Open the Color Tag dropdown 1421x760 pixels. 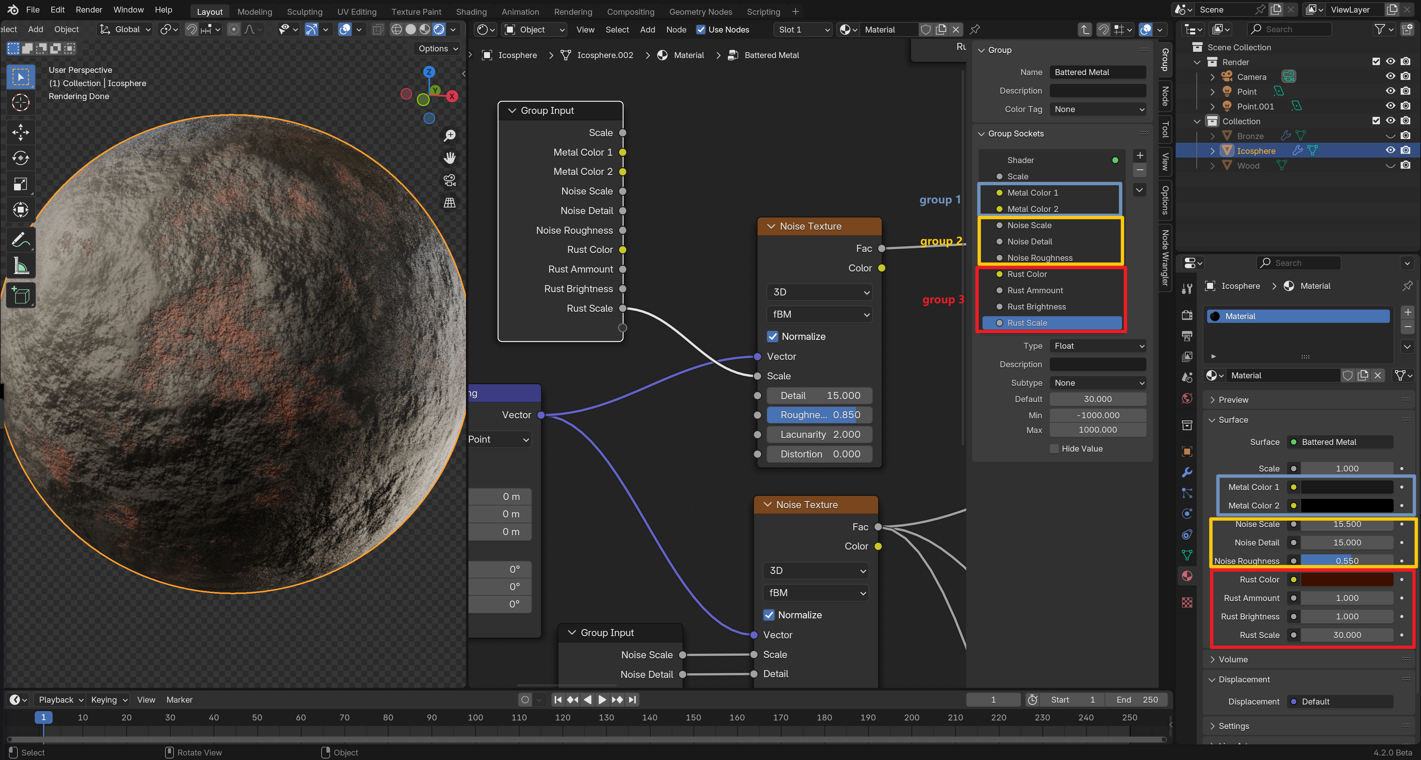coord(1098,109)
